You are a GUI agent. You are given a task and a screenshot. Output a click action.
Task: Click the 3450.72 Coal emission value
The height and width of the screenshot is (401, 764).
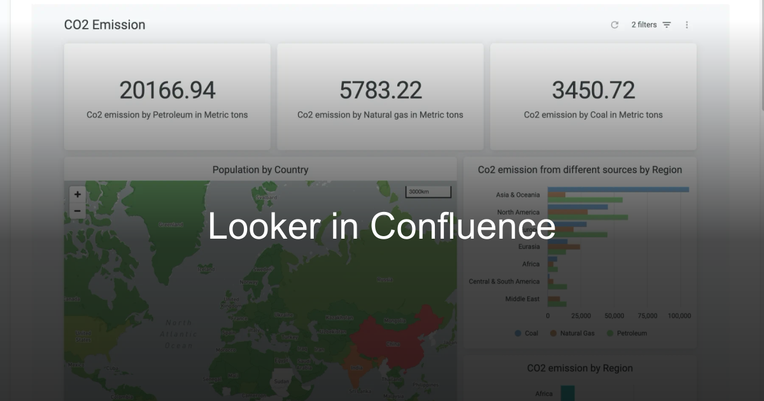pos(593,90)
